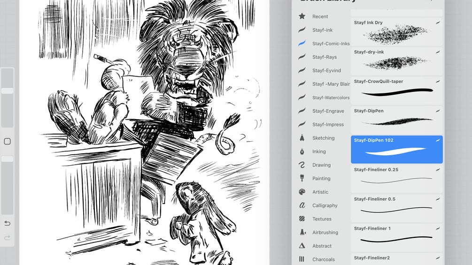Select the highlighted Stayf-DipPen 102 brush
The height and width of the screenshot is (265, 472).
click(397, 149)
